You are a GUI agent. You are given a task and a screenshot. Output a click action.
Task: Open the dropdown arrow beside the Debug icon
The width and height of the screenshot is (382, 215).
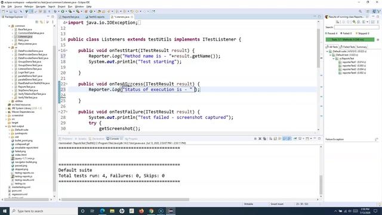[x=58, y=11]
